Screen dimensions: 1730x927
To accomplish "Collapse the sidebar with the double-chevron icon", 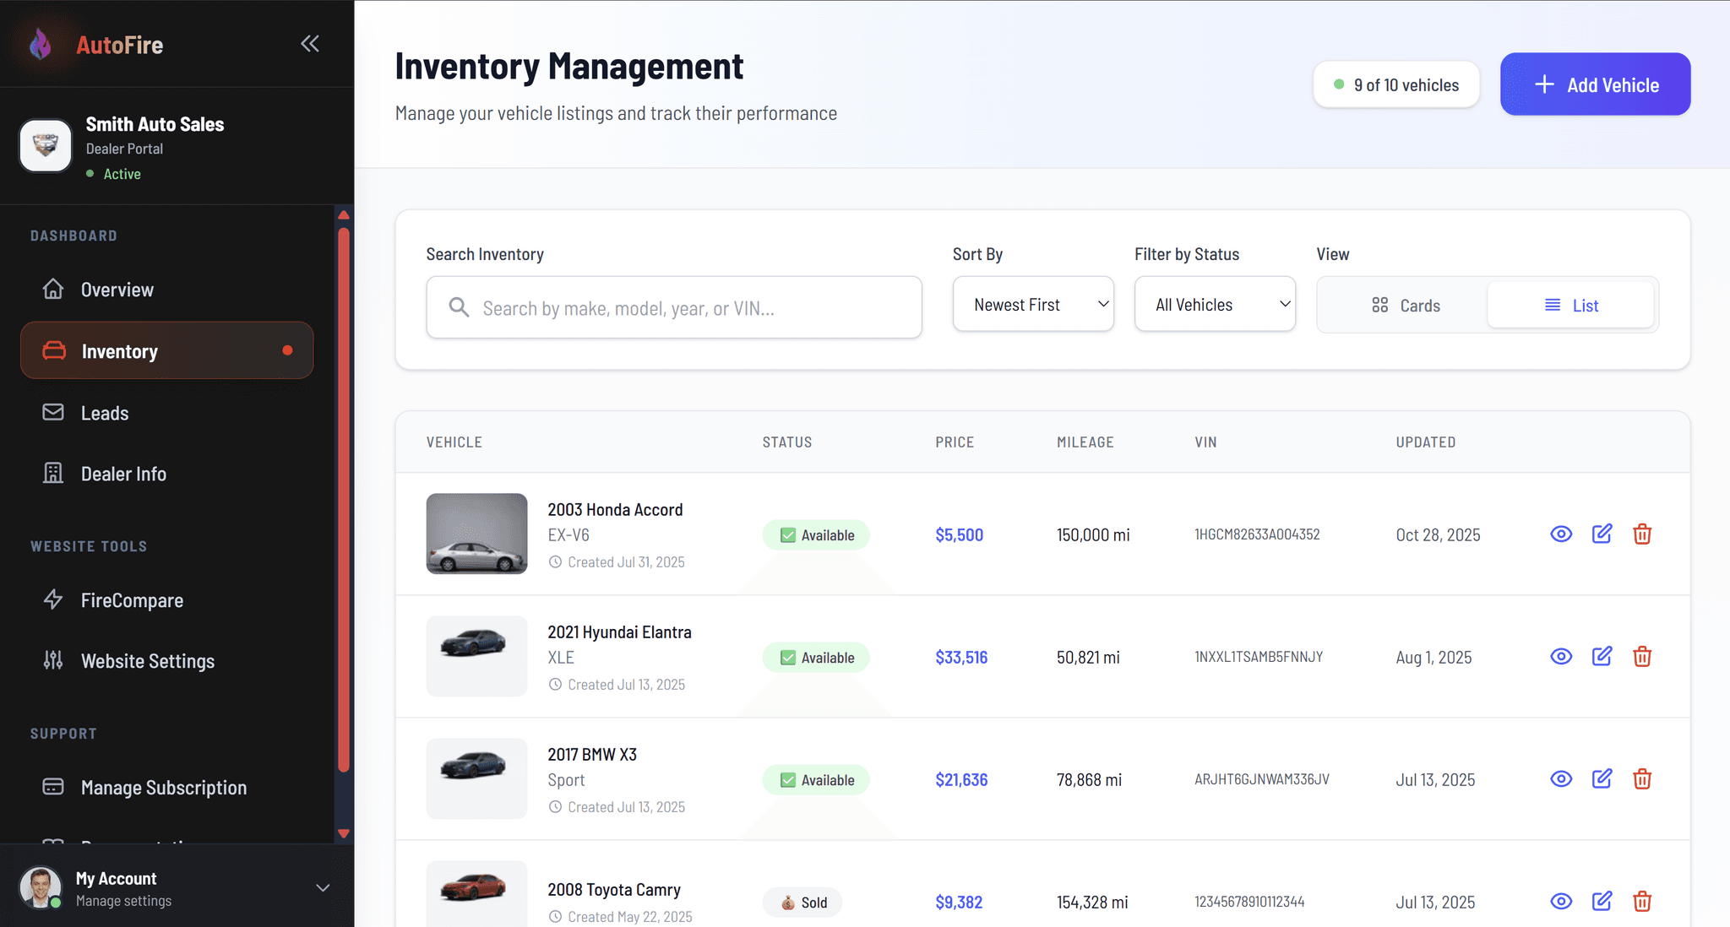I will point(309,43).
